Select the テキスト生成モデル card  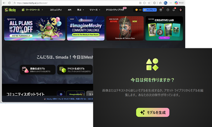coord(75,70)
